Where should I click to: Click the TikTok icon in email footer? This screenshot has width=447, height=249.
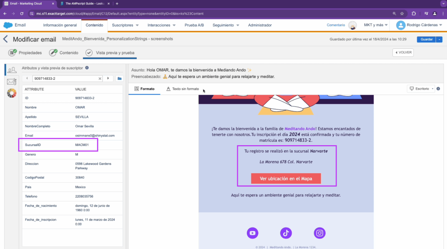click(x=286, y=233)
